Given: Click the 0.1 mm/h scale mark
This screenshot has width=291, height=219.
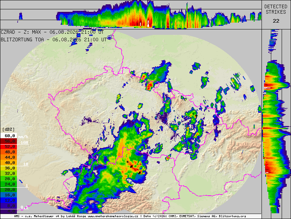Looking at the screenshot, I should [24, 207].
